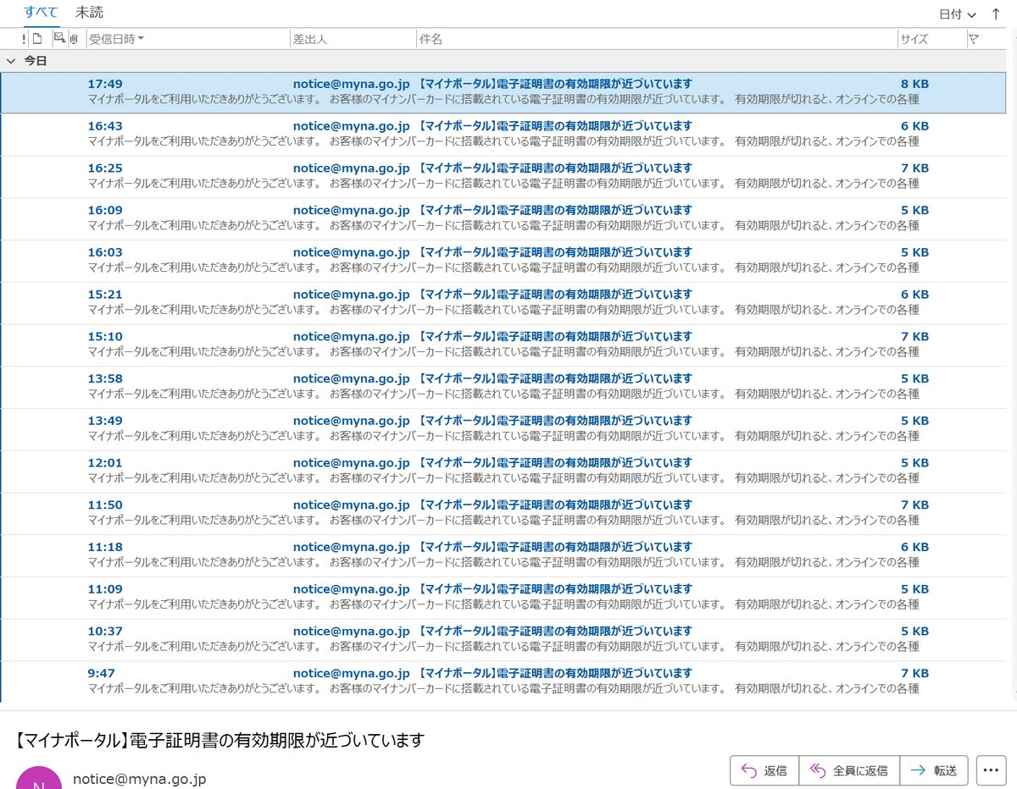This screenshot has height=789, width=1017.
Task: Sort by the 受信日時 column header
Action: [188, 39]
